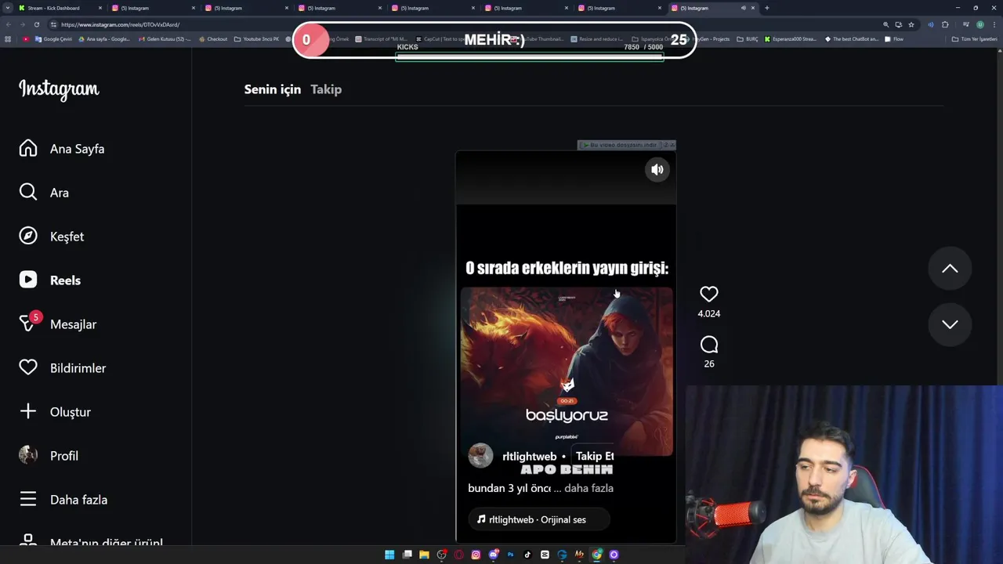This screenshot has height=564, width=1003.
Task: Open Discord from the taskbar
Action: 493,555
